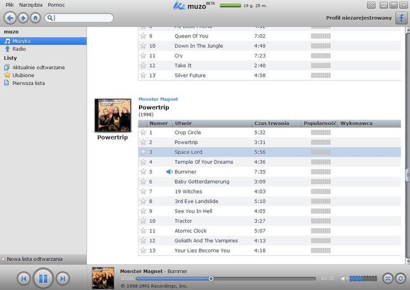Favorite Crop Circle with its star
Image resolution: width=410 pixels, height=290 pixels.
(143, 133)
